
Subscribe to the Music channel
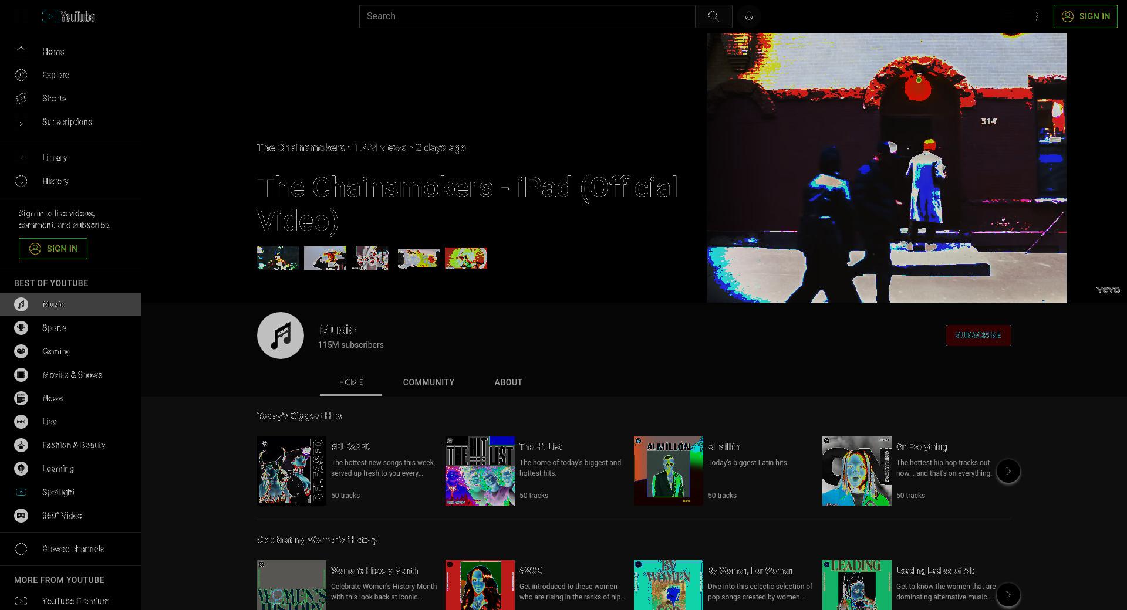point(978,335)
